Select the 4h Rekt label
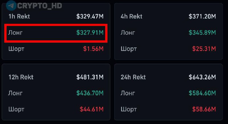This screenshot has height=124, width=228. (131, 16)
